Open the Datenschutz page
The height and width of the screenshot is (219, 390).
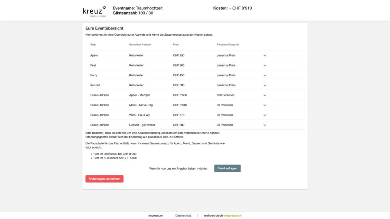click(x=183, y=215)
